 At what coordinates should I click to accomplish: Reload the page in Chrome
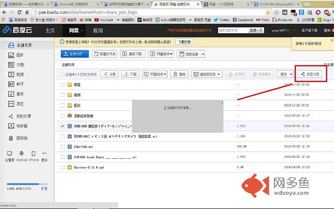19,13
